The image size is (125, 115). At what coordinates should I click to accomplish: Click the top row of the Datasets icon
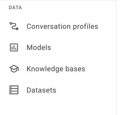click(14, 87)
